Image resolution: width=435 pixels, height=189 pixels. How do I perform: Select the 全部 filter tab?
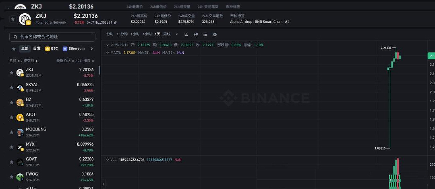[x=25, y=49]
